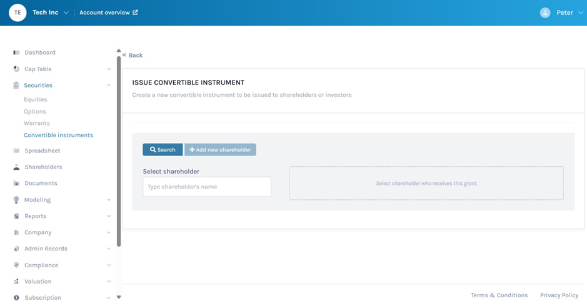Go Back using the back link
The height and width of the screenshot is (306, 587).
pyautogui.click(x=133, y=55)
